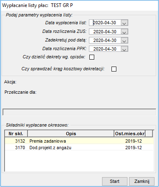Viewport: 159px width, 187px height.
Task: Click the progress bar below 'Przeliczanie dla'
Action: pyautogui.click(x=79, y=112)
